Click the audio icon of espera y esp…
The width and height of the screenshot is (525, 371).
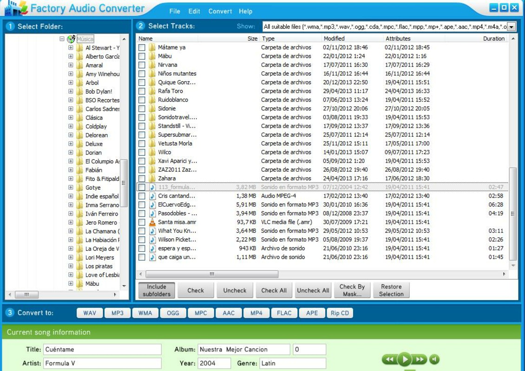click(152, 248)
